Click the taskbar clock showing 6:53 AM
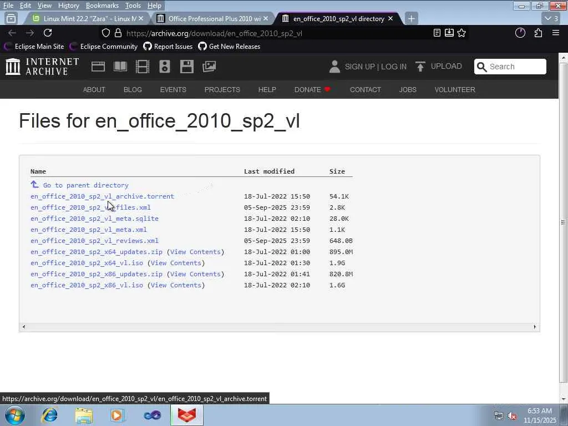Viewport: 568px width, 426px height. [x=539, y=415]
